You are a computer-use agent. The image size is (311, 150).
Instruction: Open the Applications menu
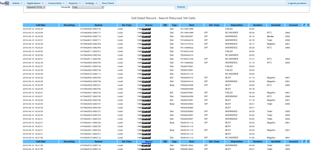pos(35,3)
